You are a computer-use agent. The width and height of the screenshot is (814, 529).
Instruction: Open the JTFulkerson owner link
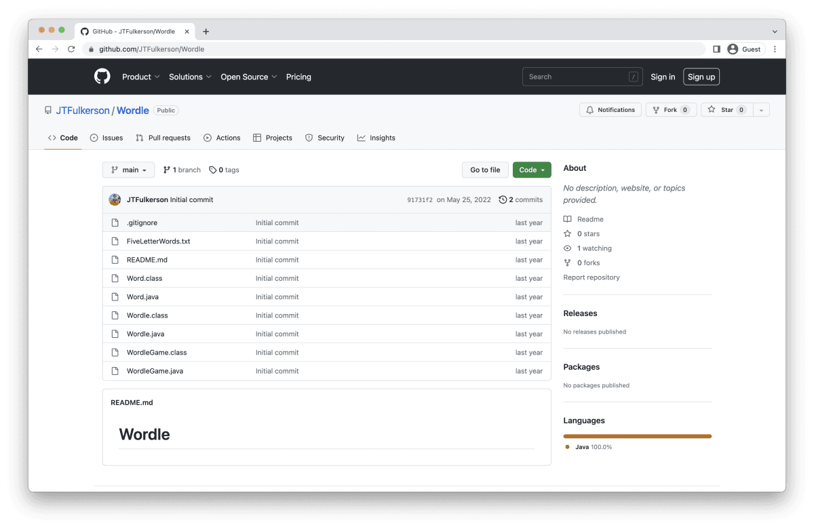tap(83, 110)
